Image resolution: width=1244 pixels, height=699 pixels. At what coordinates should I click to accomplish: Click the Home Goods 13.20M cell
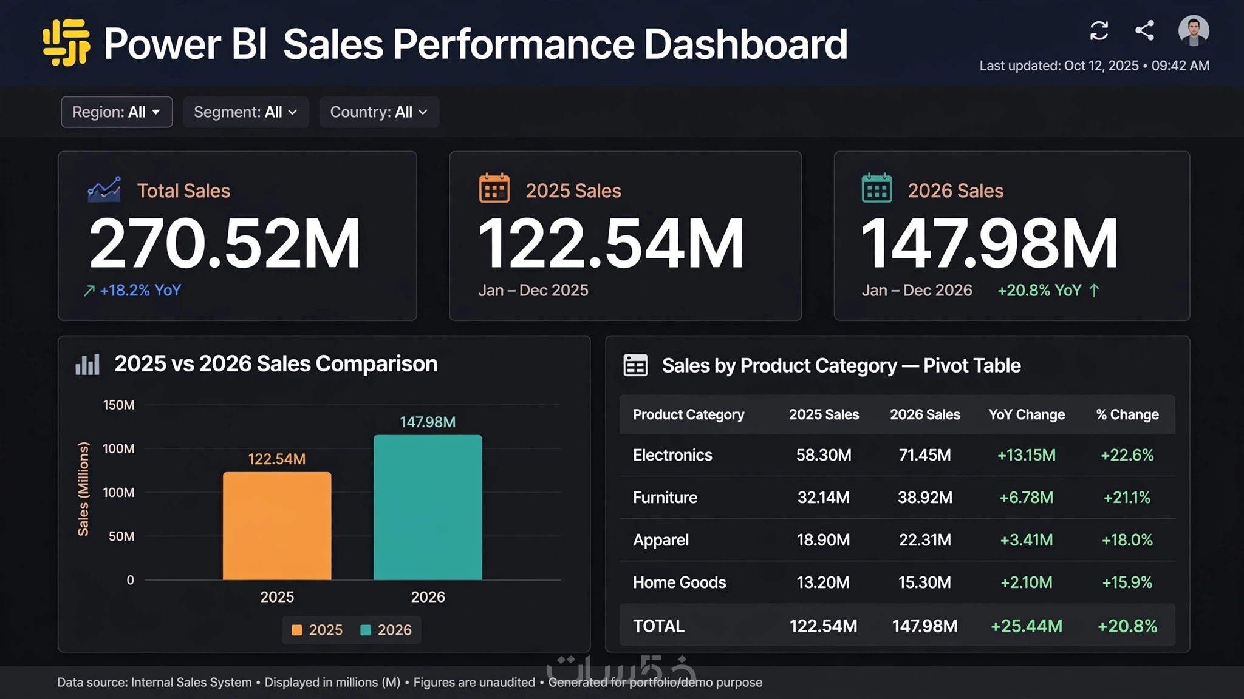click(823, 582)
